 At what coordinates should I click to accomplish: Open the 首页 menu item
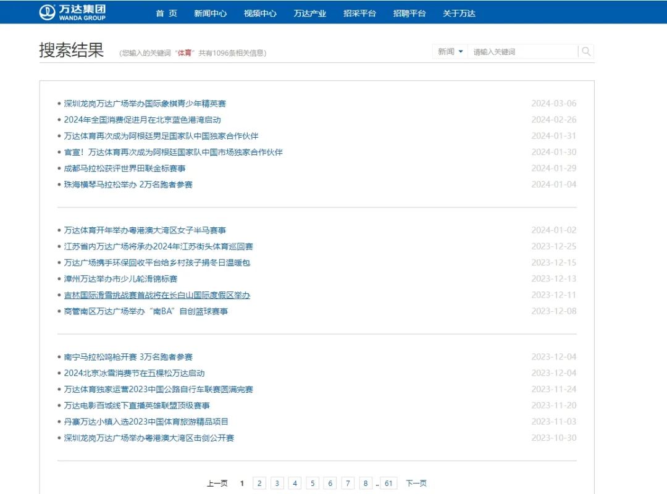pos(166,13)
